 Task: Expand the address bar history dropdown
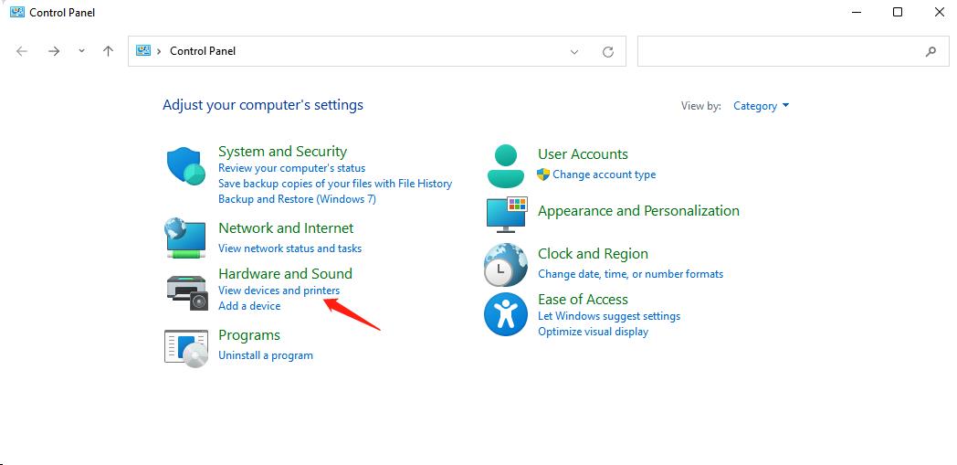click(x=574, y=52)
